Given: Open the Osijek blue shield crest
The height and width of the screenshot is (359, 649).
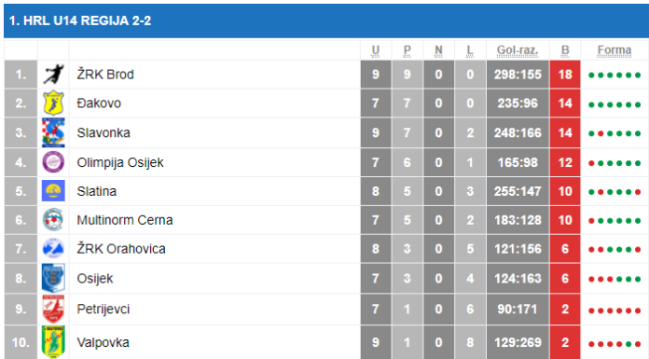Looking at the screenshot, I should point(53,278).
